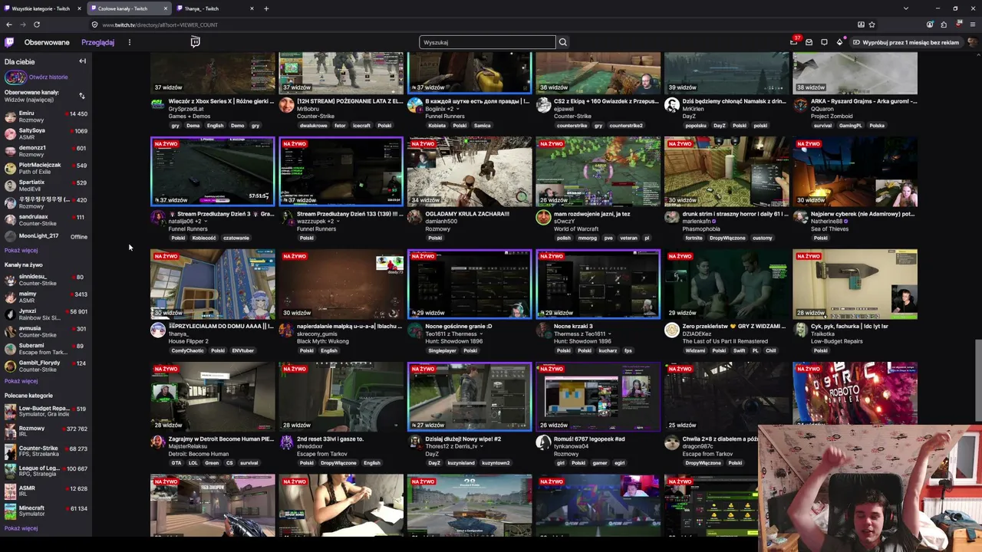The height and width of the screenshot is (552, 982).
Task: Open notifications with the 37 badge
Action: click(x=794, y=42)
